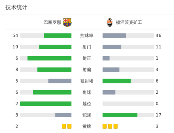This screenshot has height=133, width=174.
Task: Select the 巴塞罗那 team name
Action: click(52, 22)
